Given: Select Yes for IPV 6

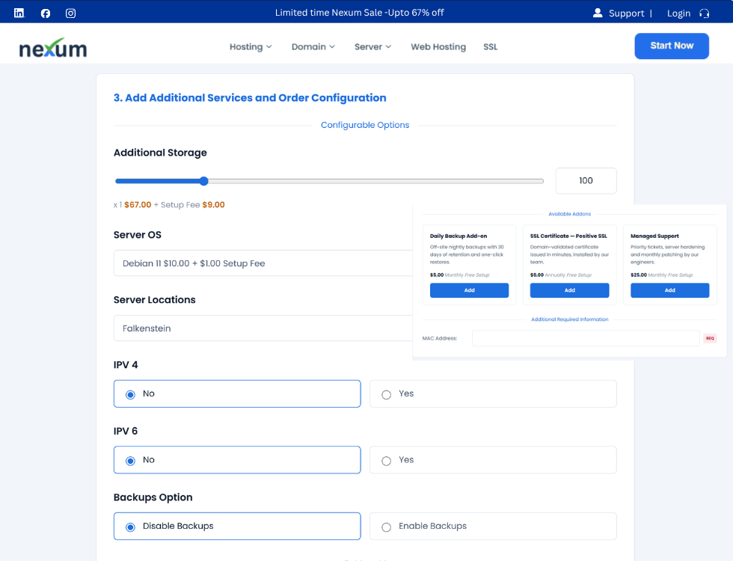Looking at the screenshot, I should pos(493,460).
